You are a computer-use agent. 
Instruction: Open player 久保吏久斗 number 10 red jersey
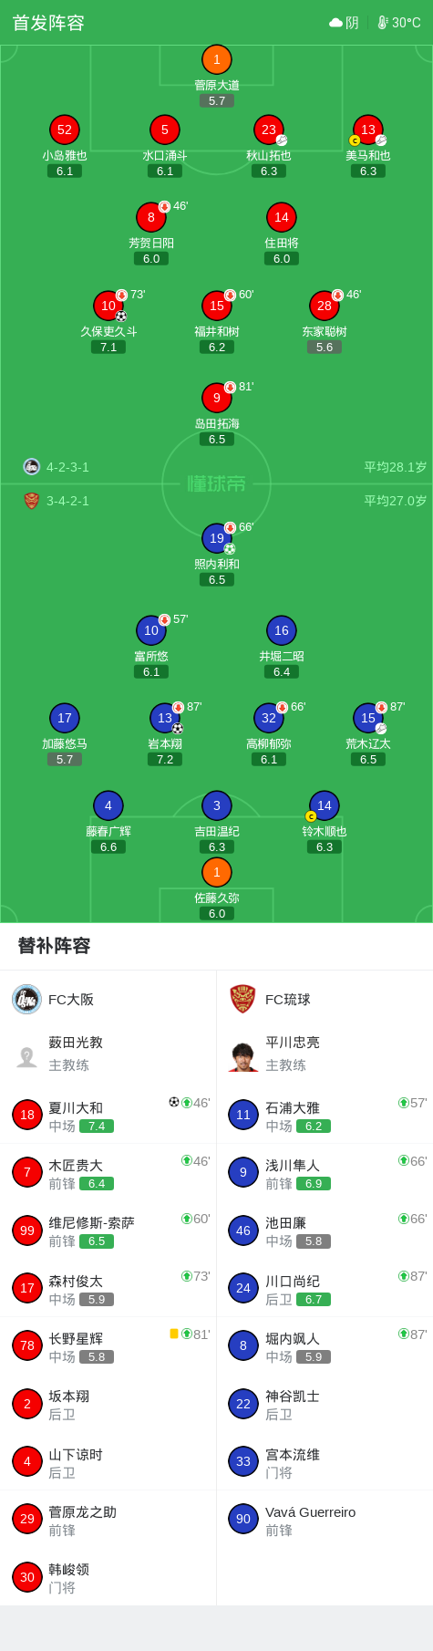[108, 306]
